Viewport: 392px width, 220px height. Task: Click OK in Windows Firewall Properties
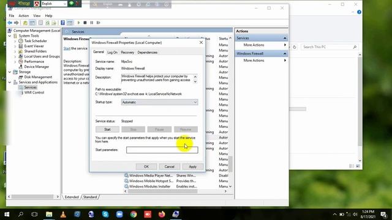click(146, 167)
